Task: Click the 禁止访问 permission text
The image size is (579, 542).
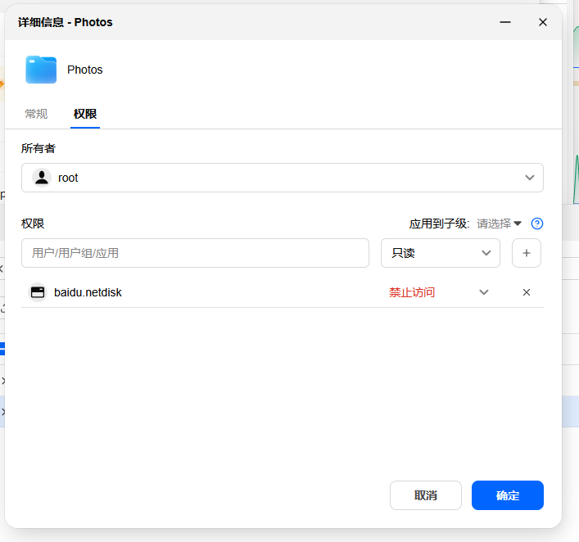Action: pos(412,292)
